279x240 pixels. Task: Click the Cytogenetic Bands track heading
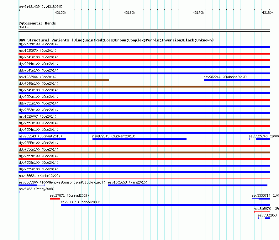(x=37, y=23)
